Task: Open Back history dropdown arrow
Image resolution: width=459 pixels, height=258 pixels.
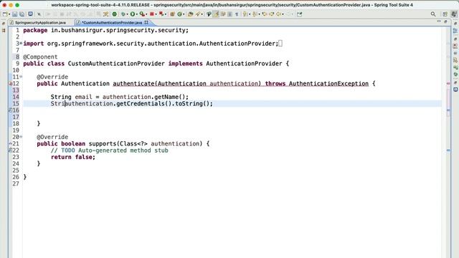Action: pyautogui.click(x=283, y=14)
